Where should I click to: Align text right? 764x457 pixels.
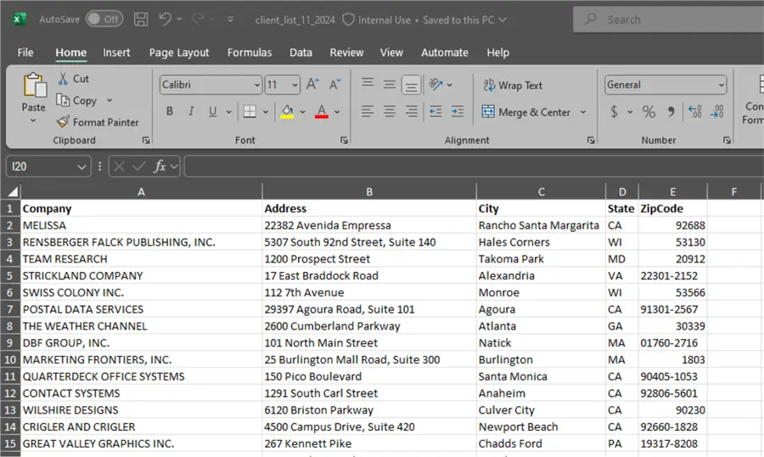tap(411, 111)
